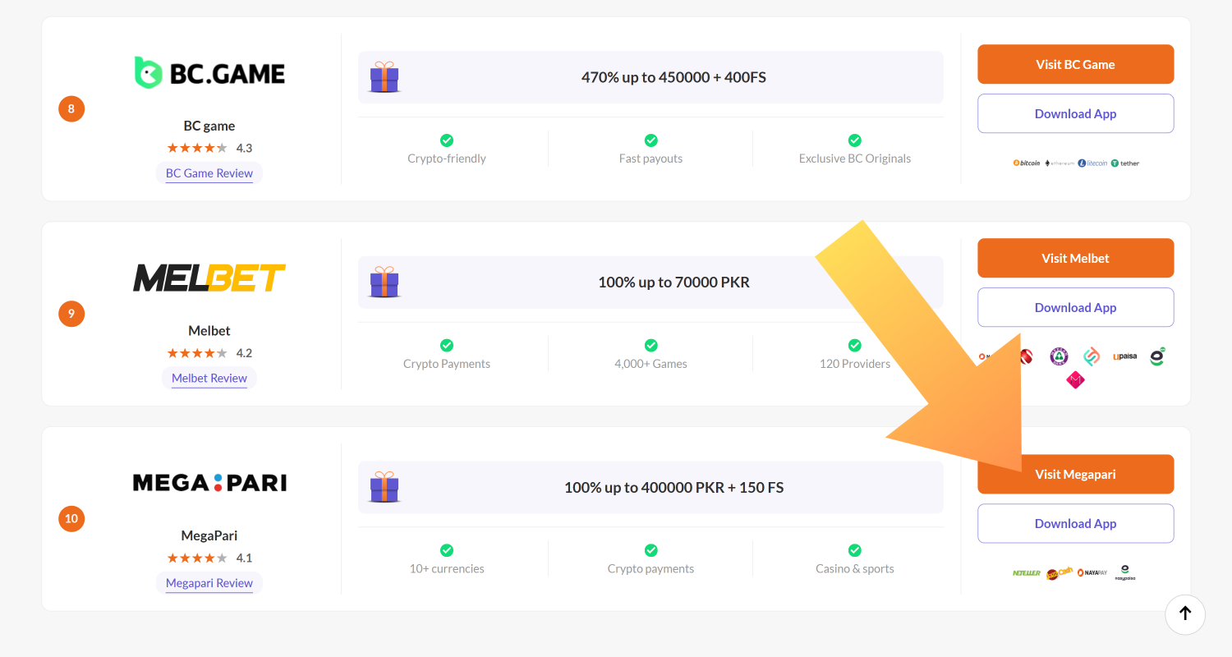Screen dimensions: 1232x657
Task: Click the gift icon in BC Game bonus
Action: [384, 77]
